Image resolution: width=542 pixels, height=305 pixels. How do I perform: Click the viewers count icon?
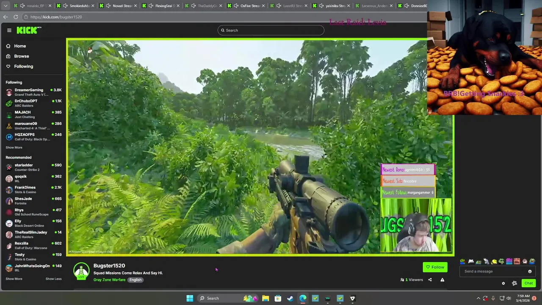[x=402, y=280]
